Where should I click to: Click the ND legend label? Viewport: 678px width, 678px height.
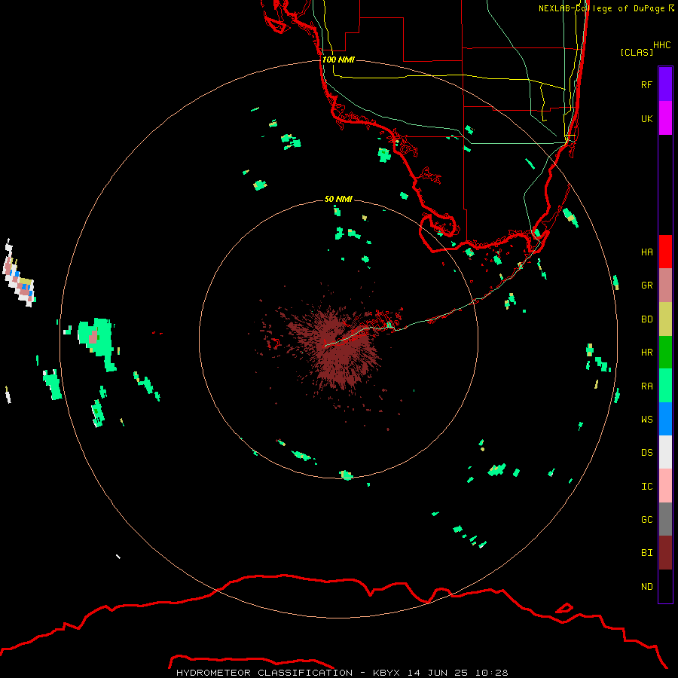[646, 586]
